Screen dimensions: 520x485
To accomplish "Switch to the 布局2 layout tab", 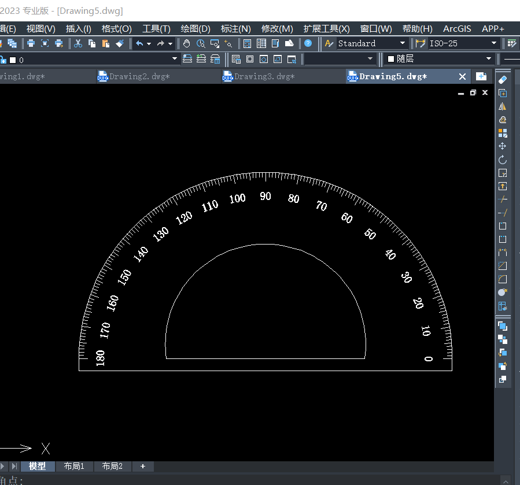I will (112, 466).
